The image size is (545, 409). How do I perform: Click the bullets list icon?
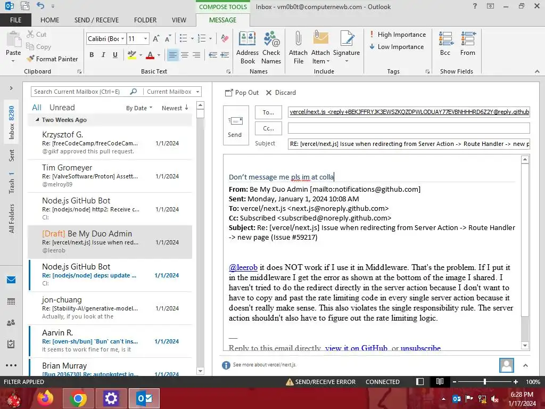[183, 38]
